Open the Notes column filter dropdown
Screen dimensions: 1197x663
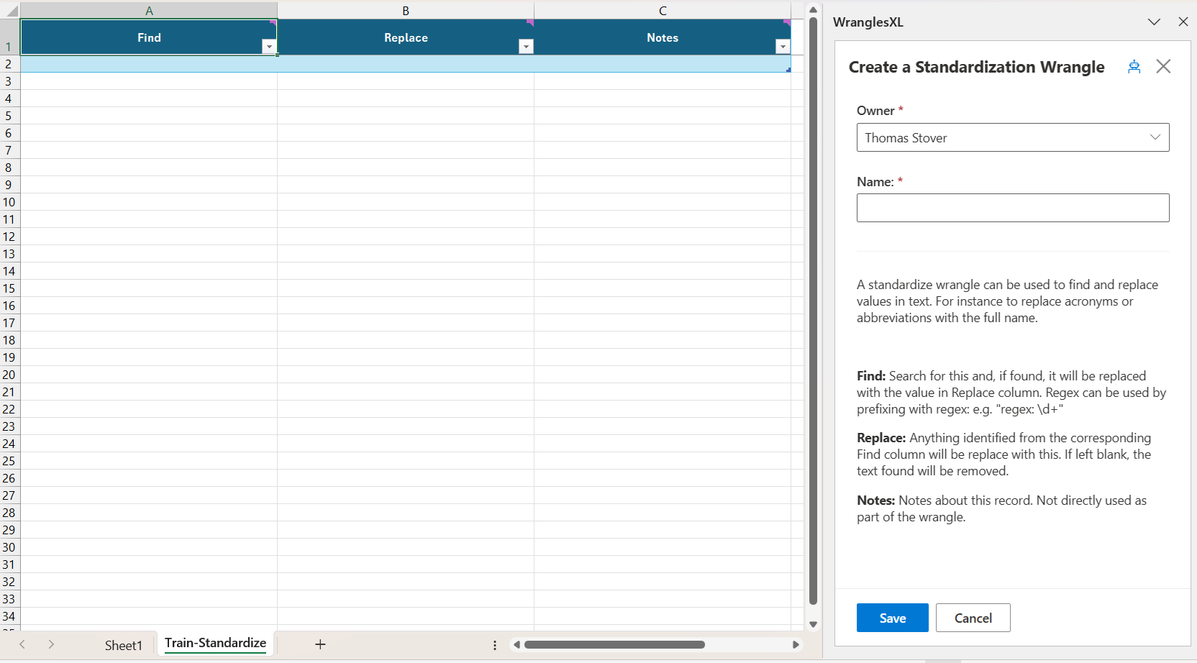[x=783, y=47]
